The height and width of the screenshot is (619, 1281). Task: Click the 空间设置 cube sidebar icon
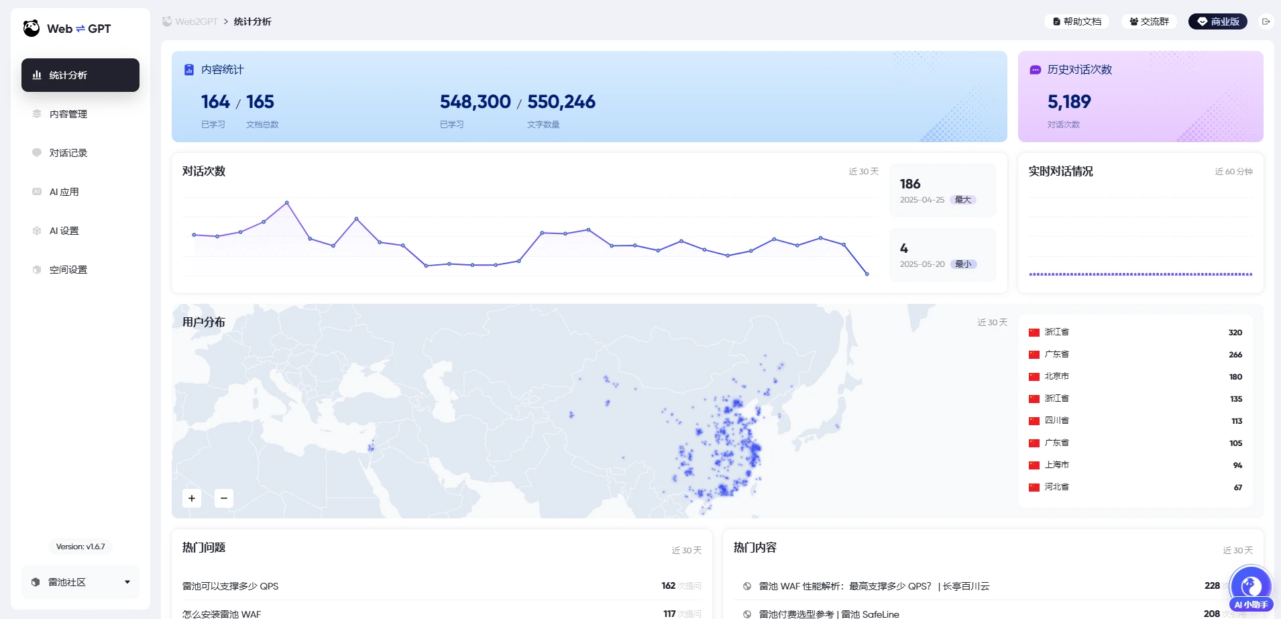pyautogui.click(x=37, y=270)
